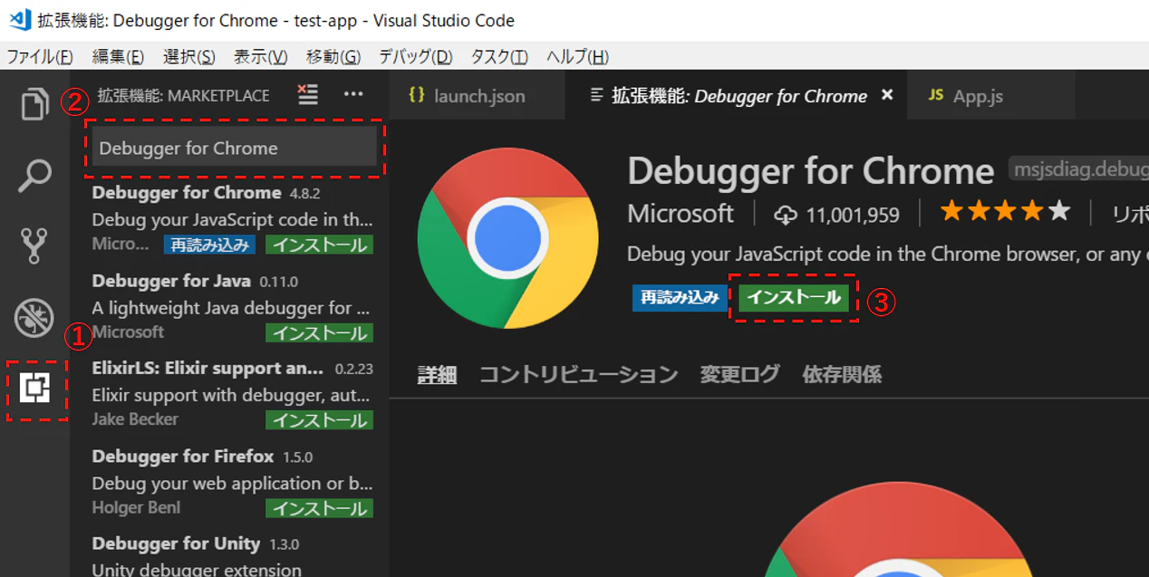Click the Holger Benl publisher name
Image resolution: width=1149 pixels, height=577 pixels.
tap(136, 507)
